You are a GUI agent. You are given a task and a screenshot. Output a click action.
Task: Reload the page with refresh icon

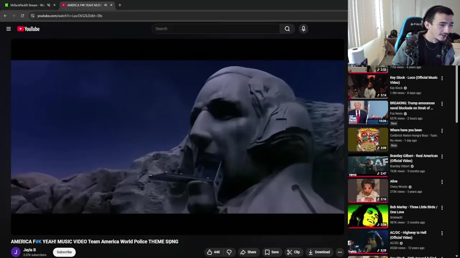22,16
